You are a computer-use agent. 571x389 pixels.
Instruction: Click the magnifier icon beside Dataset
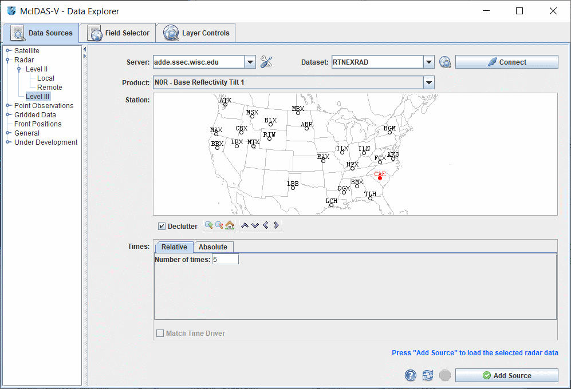point(445,62)
